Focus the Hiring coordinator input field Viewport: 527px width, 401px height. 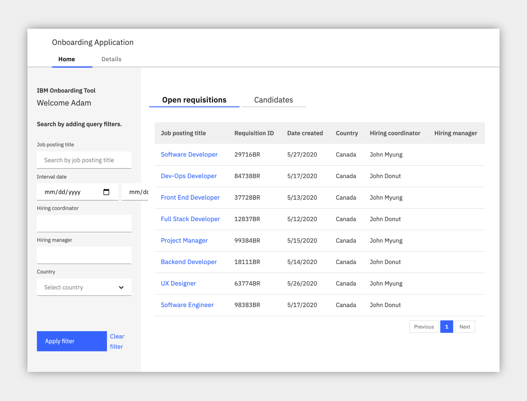click(x=84, y=224)
